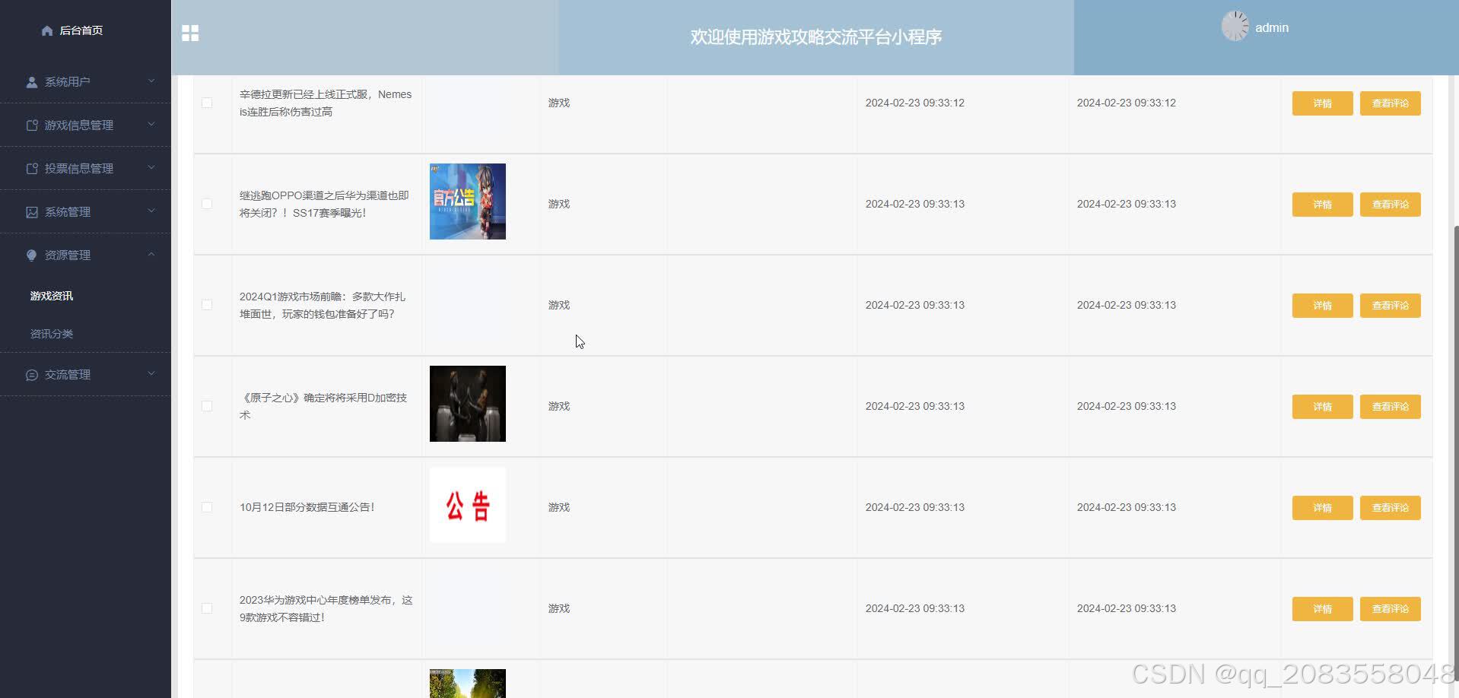Image resolution: width=1459 pixels, height=698 pixels.
Task: Click the picture icon beside 系统管理
Action: (32, 212)
